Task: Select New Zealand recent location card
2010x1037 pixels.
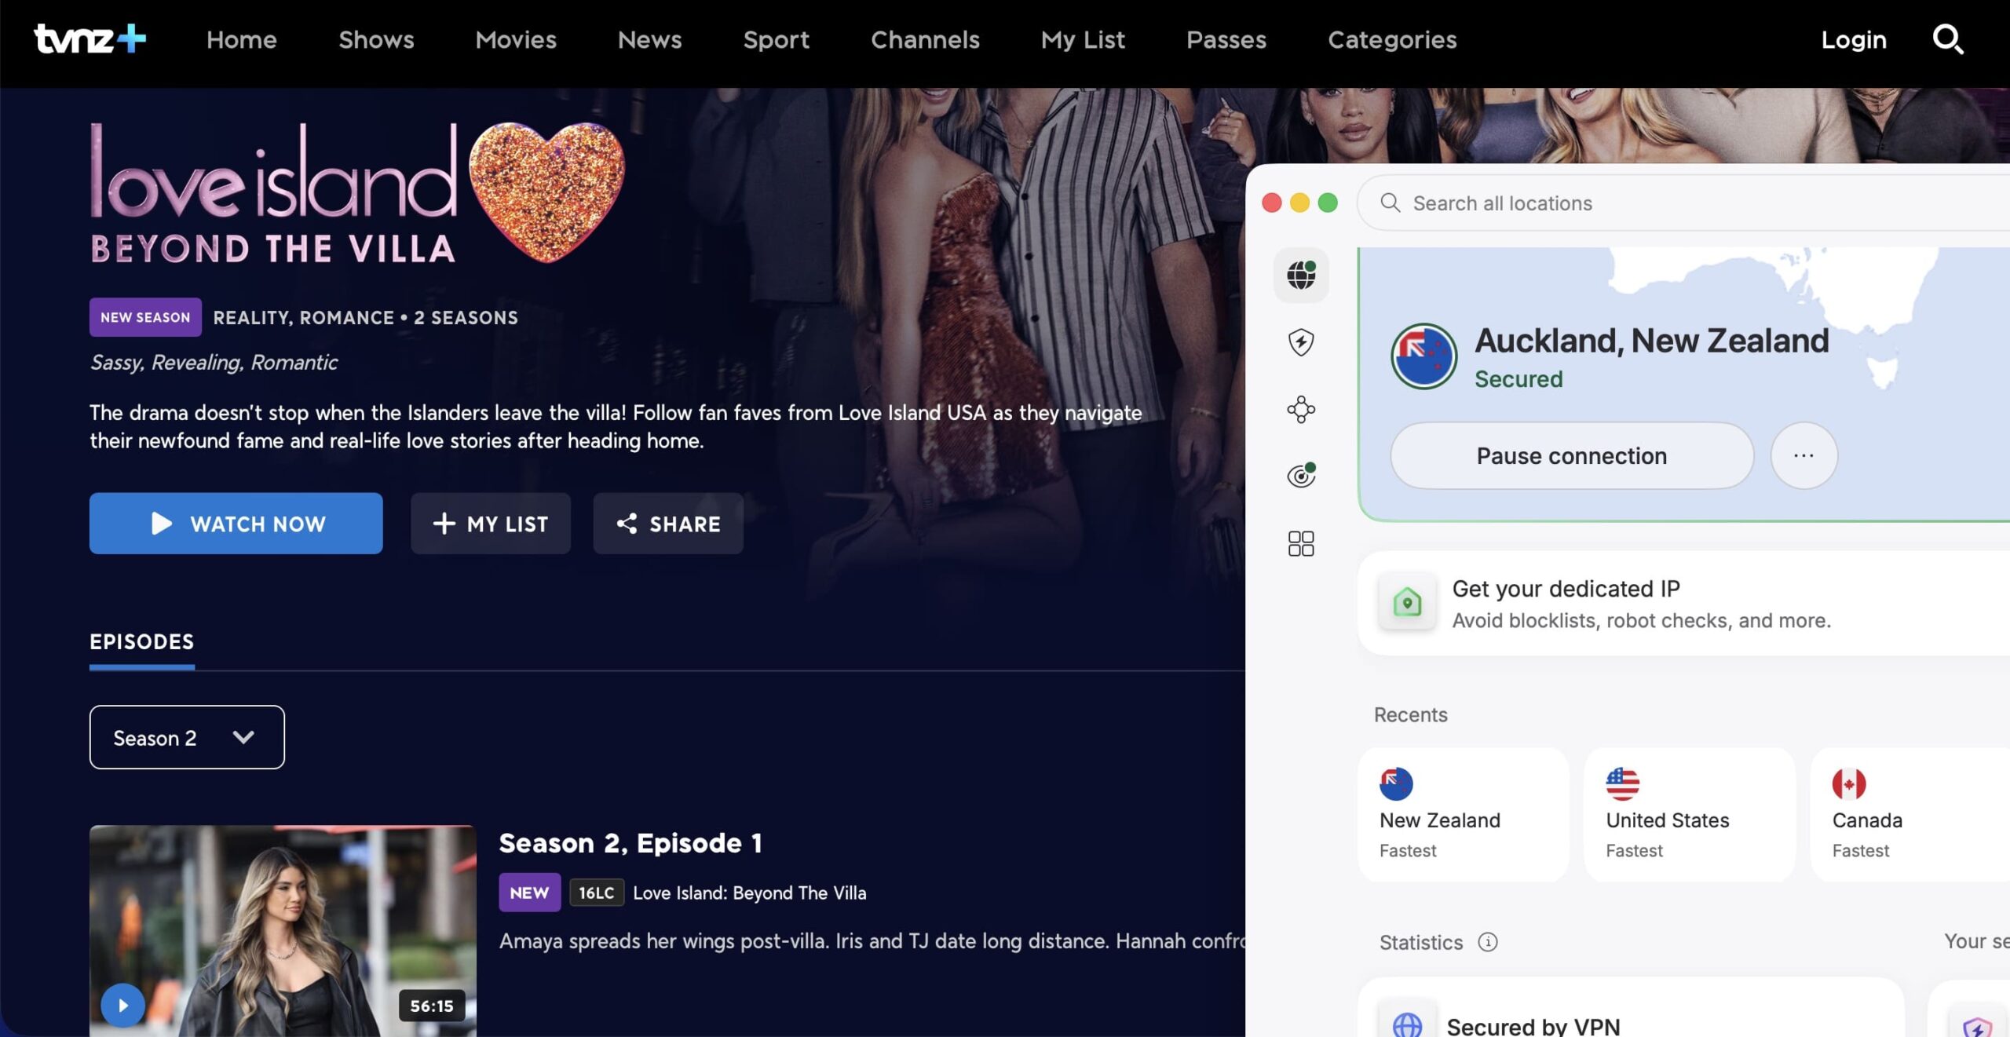Action: 1464,814
